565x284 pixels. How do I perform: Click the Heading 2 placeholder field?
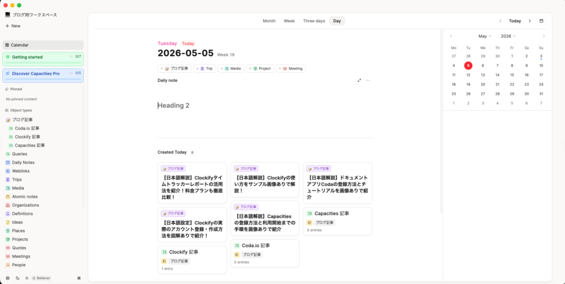265,105
